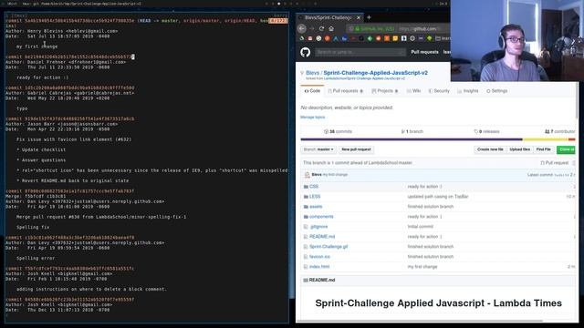Image resolution: width=584 pixels, height=328 pixels.
Task: Click 'my first change' commit message in terminal
Action: 36,46
